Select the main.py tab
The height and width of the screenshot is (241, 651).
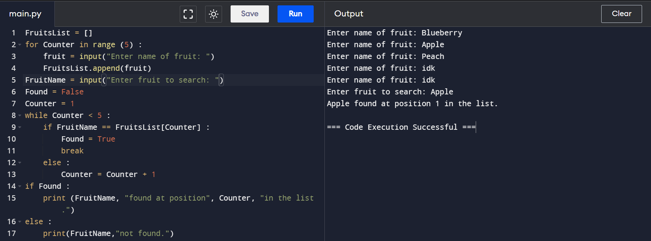tap(25, 14)
